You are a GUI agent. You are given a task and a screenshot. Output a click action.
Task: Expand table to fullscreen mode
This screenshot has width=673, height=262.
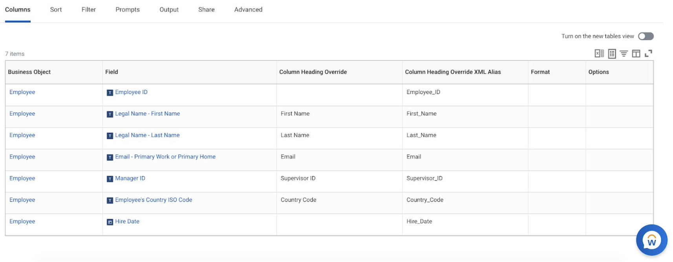[649, 53]
